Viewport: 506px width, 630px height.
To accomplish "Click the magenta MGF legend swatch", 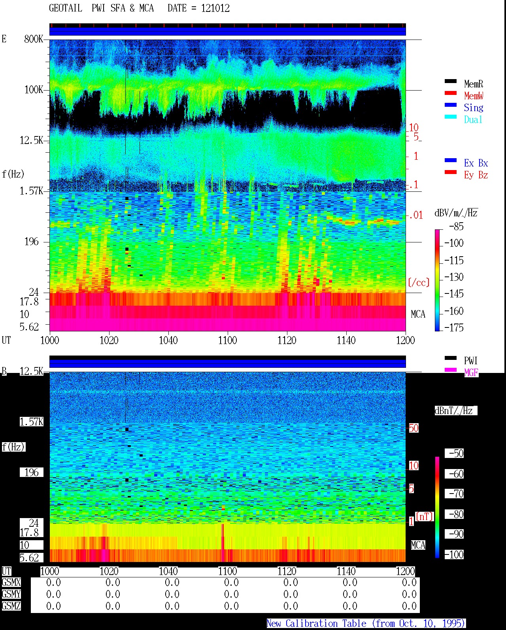I will click(451, 370).
